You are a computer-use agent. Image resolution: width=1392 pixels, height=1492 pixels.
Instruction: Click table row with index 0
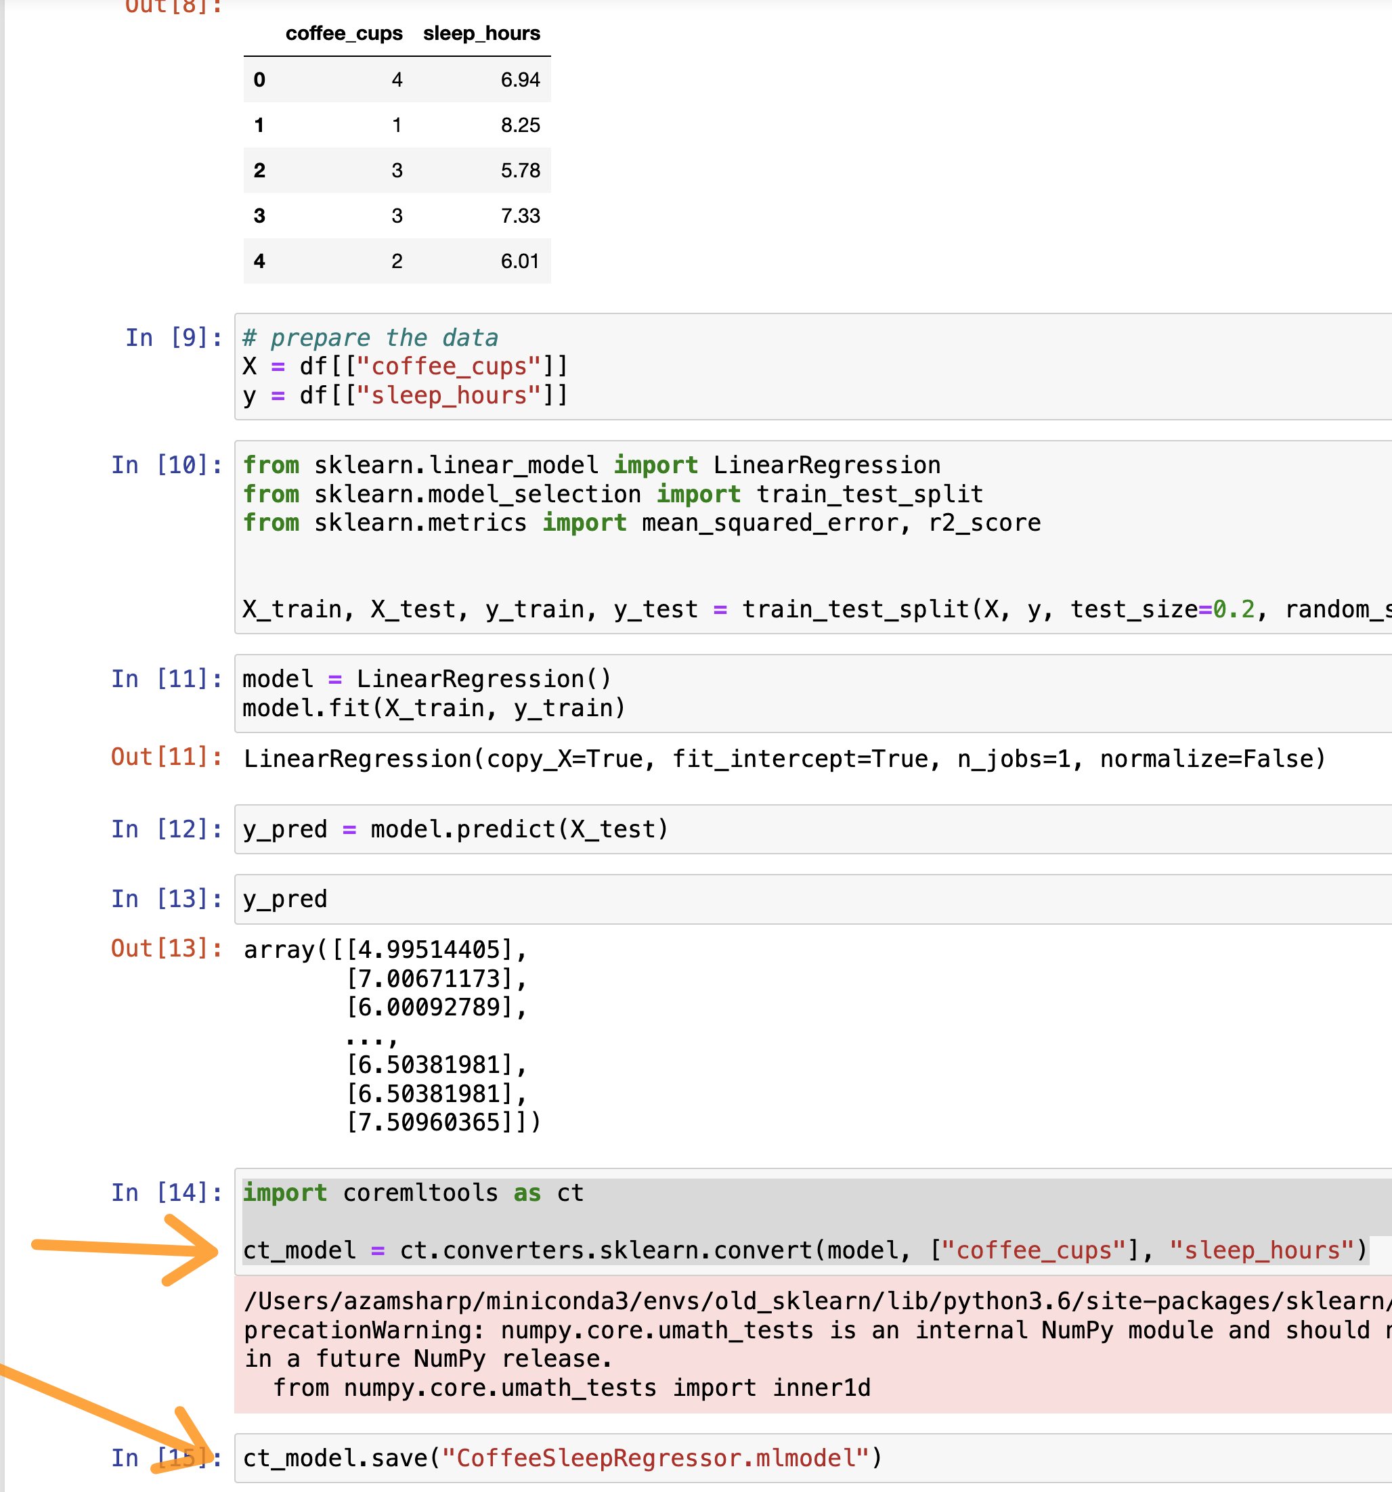(396, 80)
